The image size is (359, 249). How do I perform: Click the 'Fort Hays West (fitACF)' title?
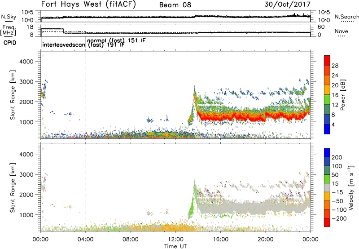(88, 4)
